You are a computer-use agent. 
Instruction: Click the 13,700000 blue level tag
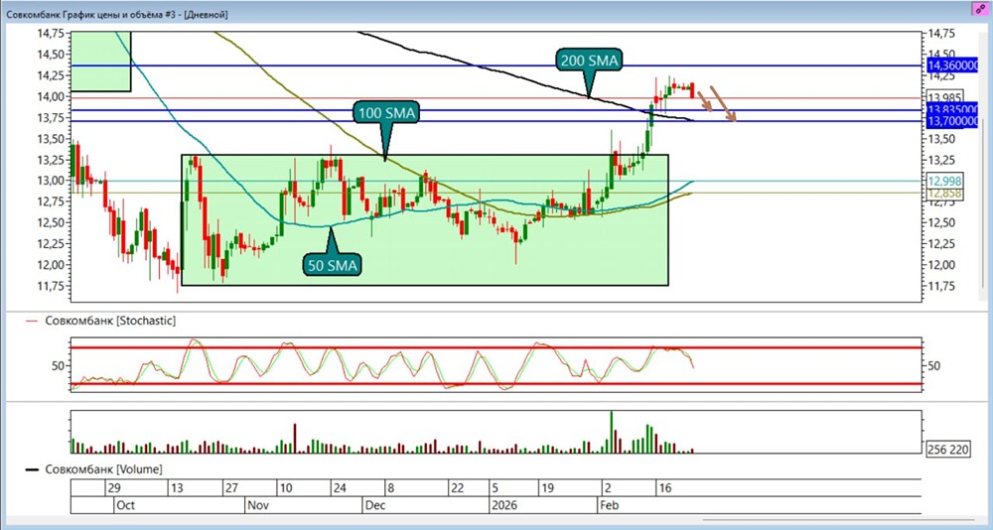(952, 121)
